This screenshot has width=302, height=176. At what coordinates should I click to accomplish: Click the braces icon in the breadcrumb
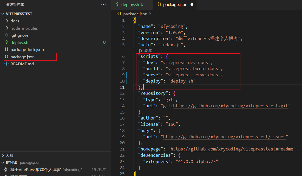coord(119,14)
